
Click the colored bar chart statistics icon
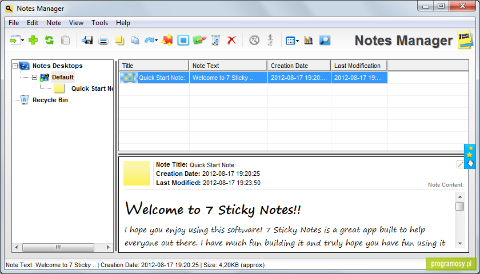[309, 40]
